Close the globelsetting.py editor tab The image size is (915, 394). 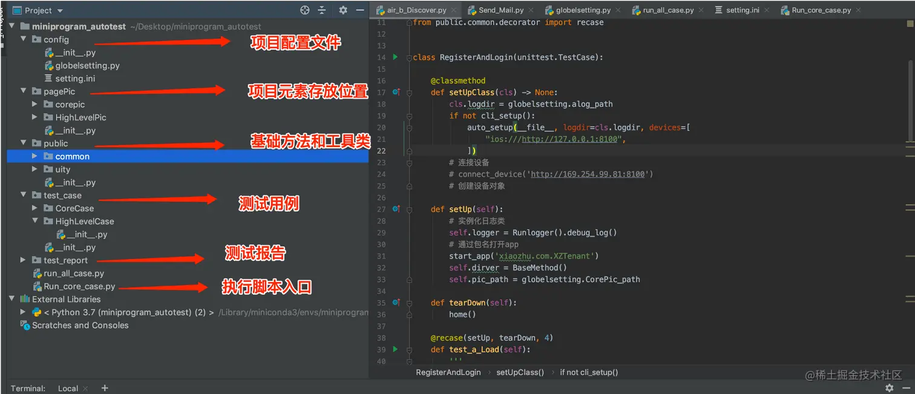[x=617, y=10]
